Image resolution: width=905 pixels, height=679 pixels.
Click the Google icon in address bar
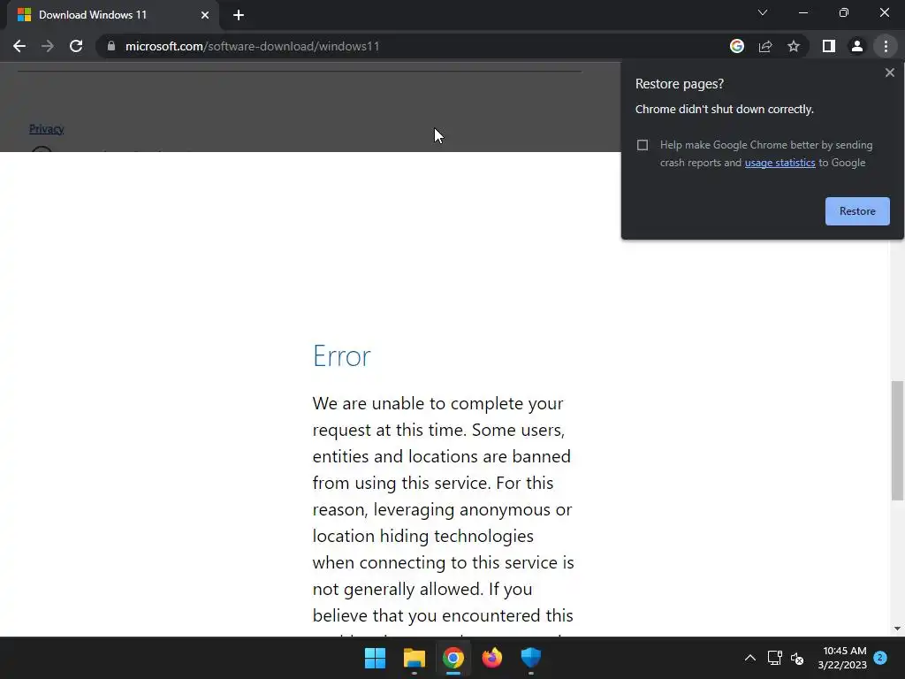pos(736,46)
